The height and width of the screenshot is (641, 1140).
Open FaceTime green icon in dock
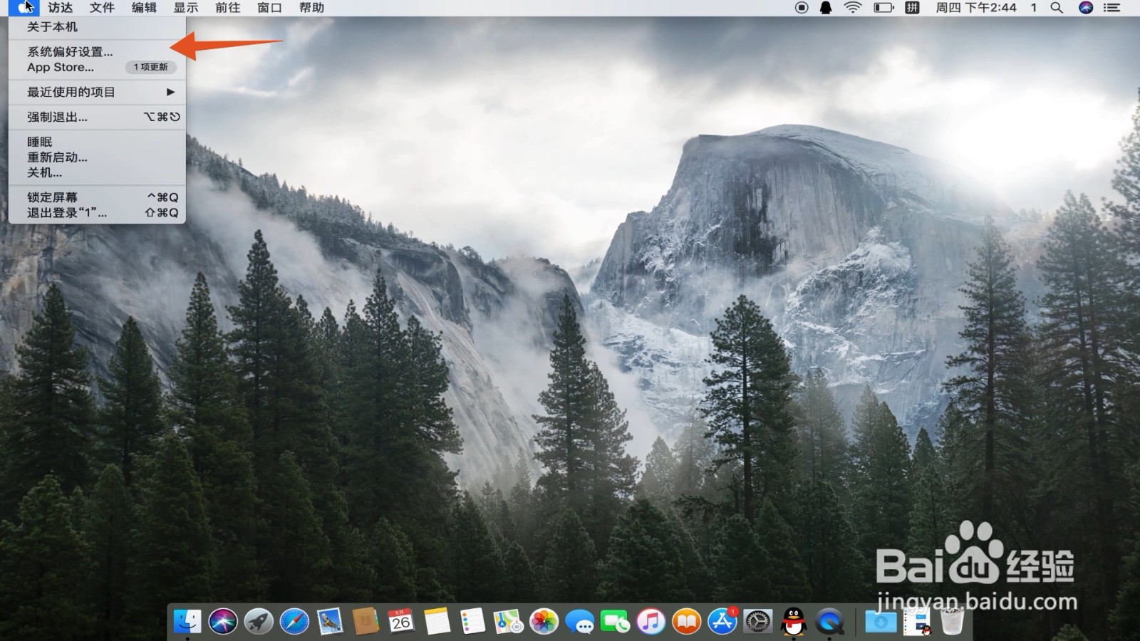click(x=615, y=622)
